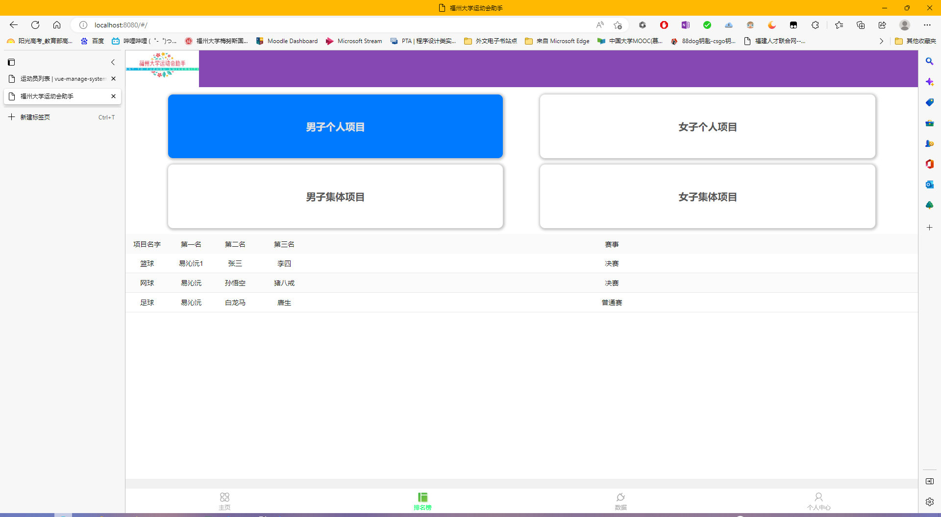Screen dimensions: 941x517
Task: Select 女子个人项目 category button
Action: tap(707, 126)
